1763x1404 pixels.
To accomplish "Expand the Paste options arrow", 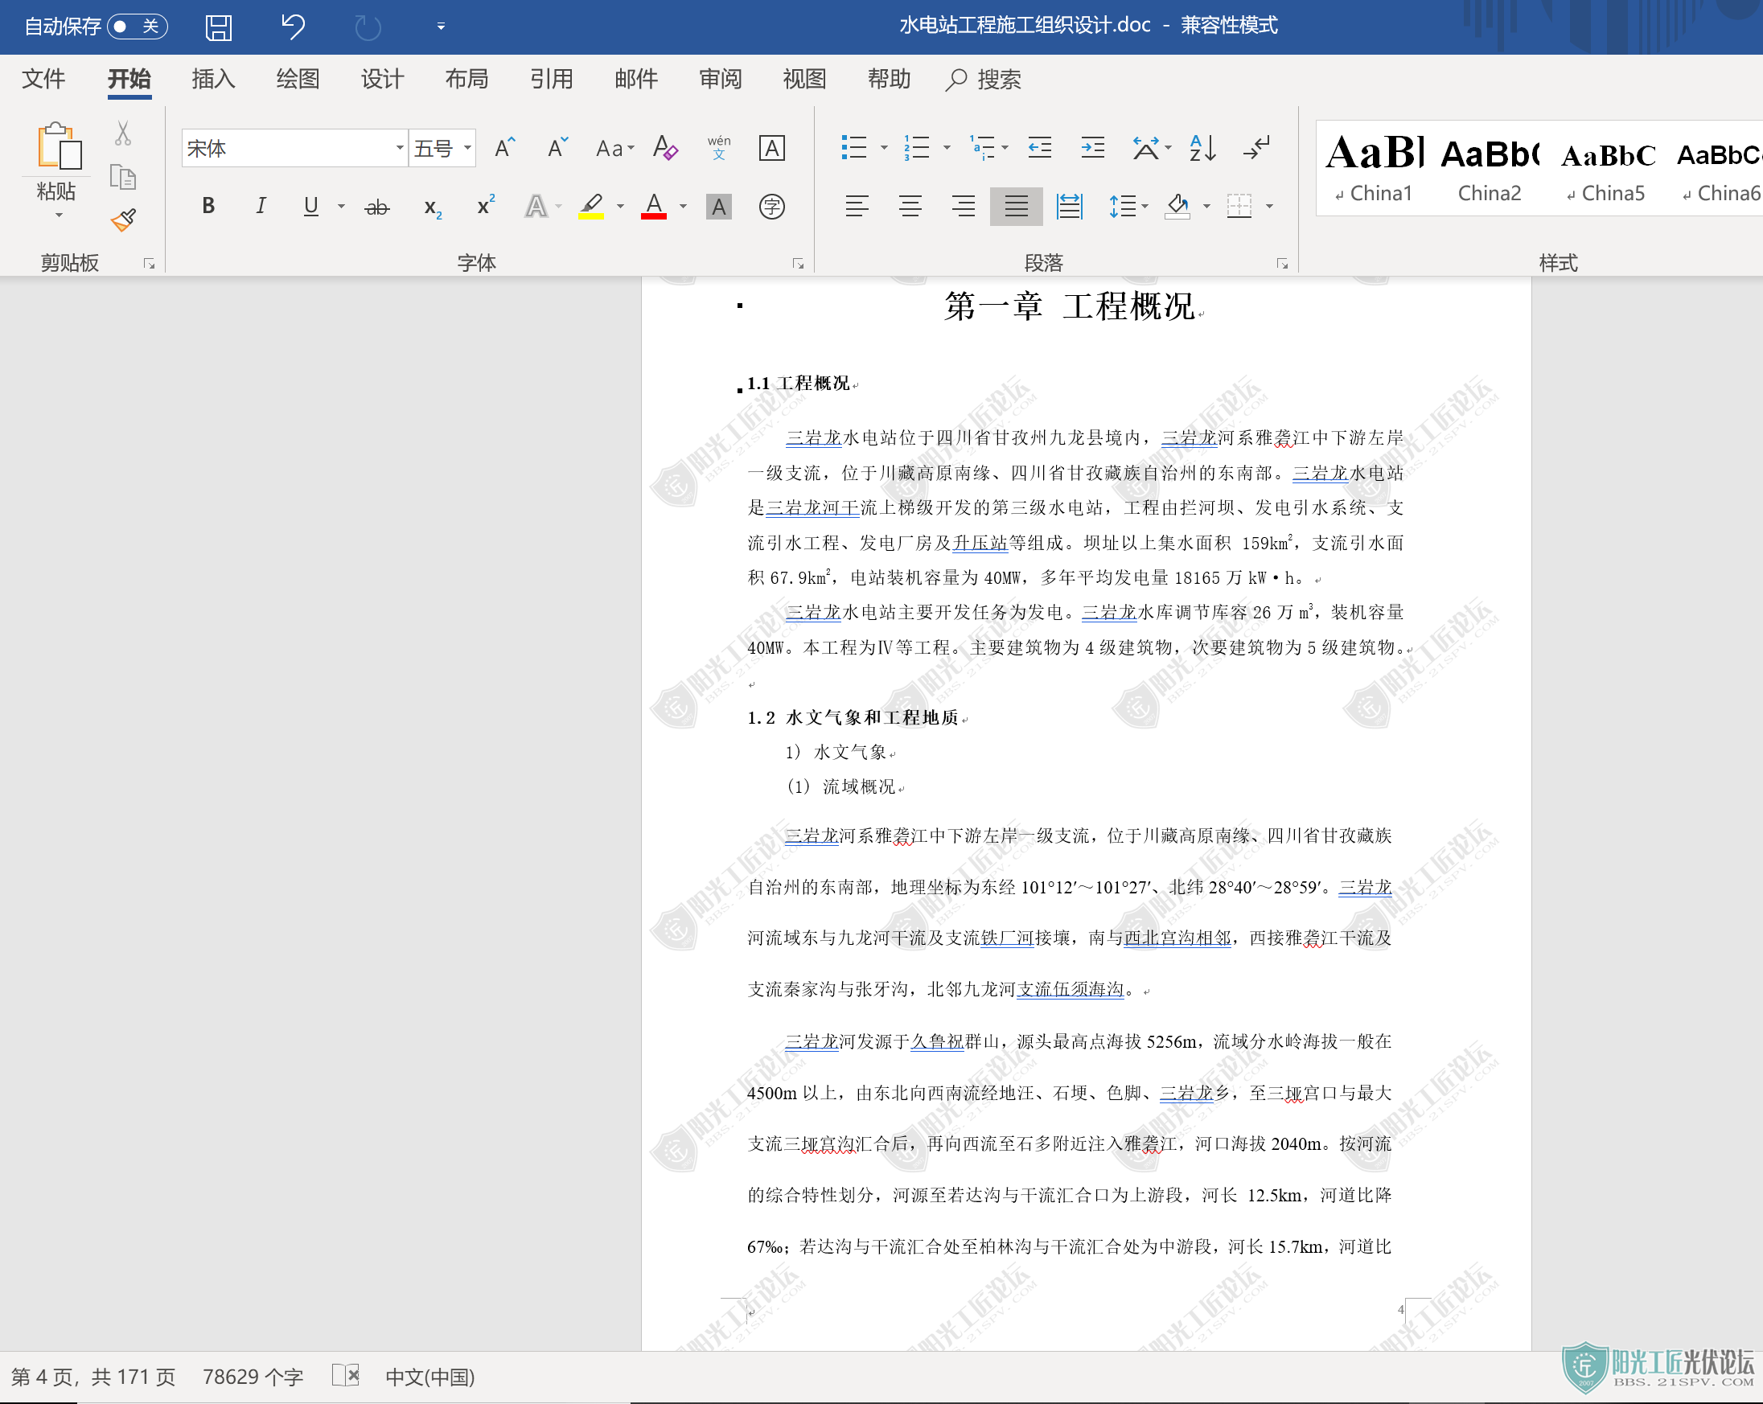I will click(x=58, y=216).
